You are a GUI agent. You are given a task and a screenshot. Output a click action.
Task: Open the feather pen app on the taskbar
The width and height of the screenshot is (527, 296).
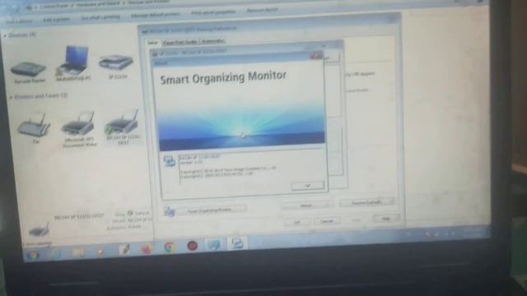click(x=124, y=249)
